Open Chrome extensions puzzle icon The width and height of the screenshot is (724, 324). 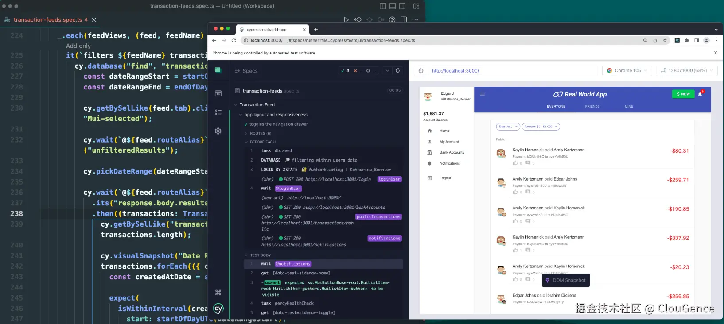point(687,40)
